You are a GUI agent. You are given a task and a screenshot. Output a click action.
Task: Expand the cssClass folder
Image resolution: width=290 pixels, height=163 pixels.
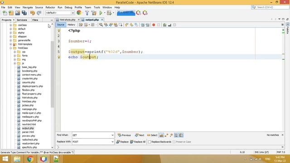(x=11, y=25)
